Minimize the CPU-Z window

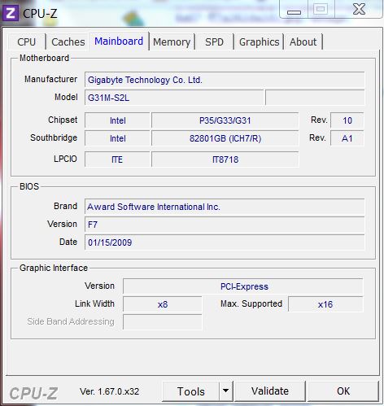point(294,10)
